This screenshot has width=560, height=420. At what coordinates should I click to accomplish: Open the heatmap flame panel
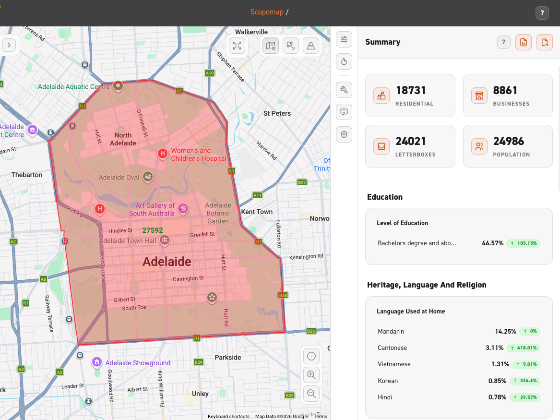point(344,61)
